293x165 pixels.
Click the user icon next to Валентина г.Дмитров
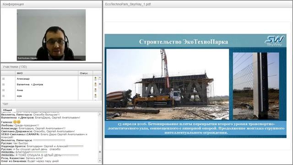tap(96, 84)
